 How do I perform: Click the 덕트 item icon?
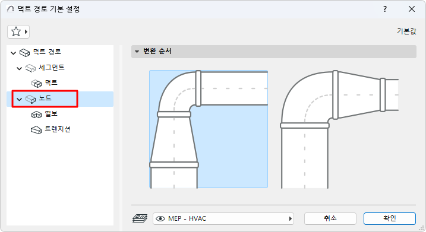(x=36, y=83)
